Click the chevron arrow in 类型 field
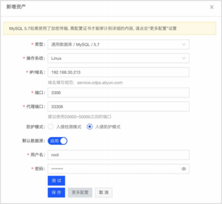222x204 pixels. [184, 44]
